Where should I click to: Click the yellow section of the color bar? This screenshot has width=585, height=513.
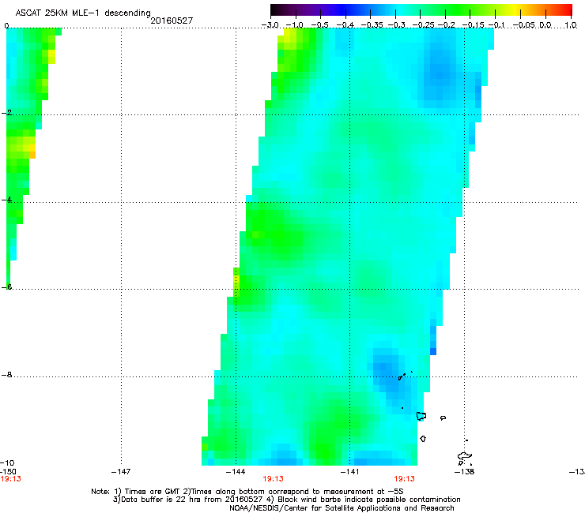click(515, 10)
